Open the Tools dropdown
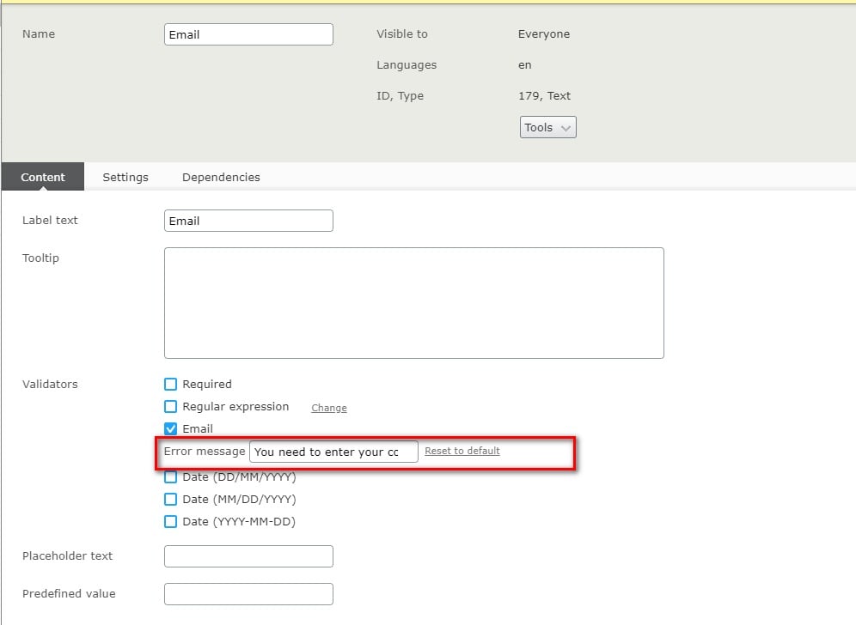Image resolution: width=856 pixels, height=625 pixels. (x=547, y=127)
